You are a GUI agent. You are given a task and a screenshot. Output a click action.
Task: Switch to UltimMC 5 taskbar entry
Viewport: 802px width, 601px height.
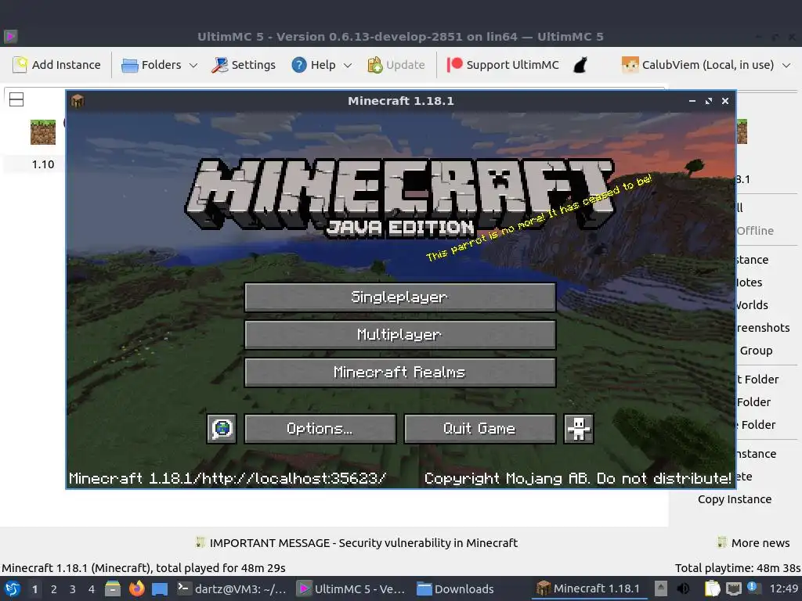(352, 588)
